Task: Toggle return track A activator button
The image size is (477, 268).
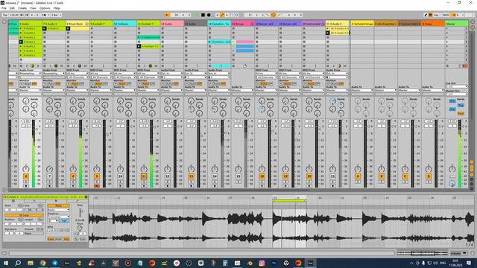Action: click(x=358, y=176)
